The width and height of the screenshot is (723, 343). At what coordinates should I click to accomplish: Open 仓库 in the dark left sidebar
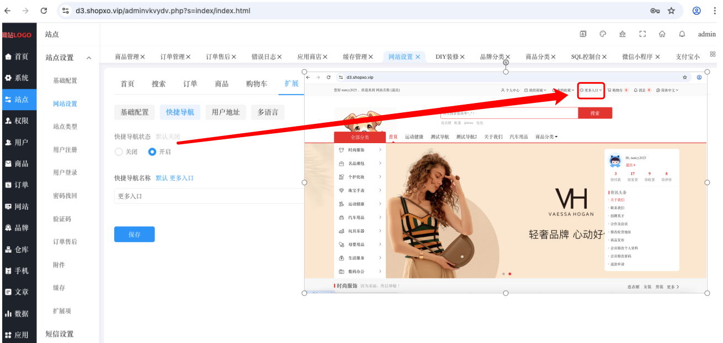[18, 249]
